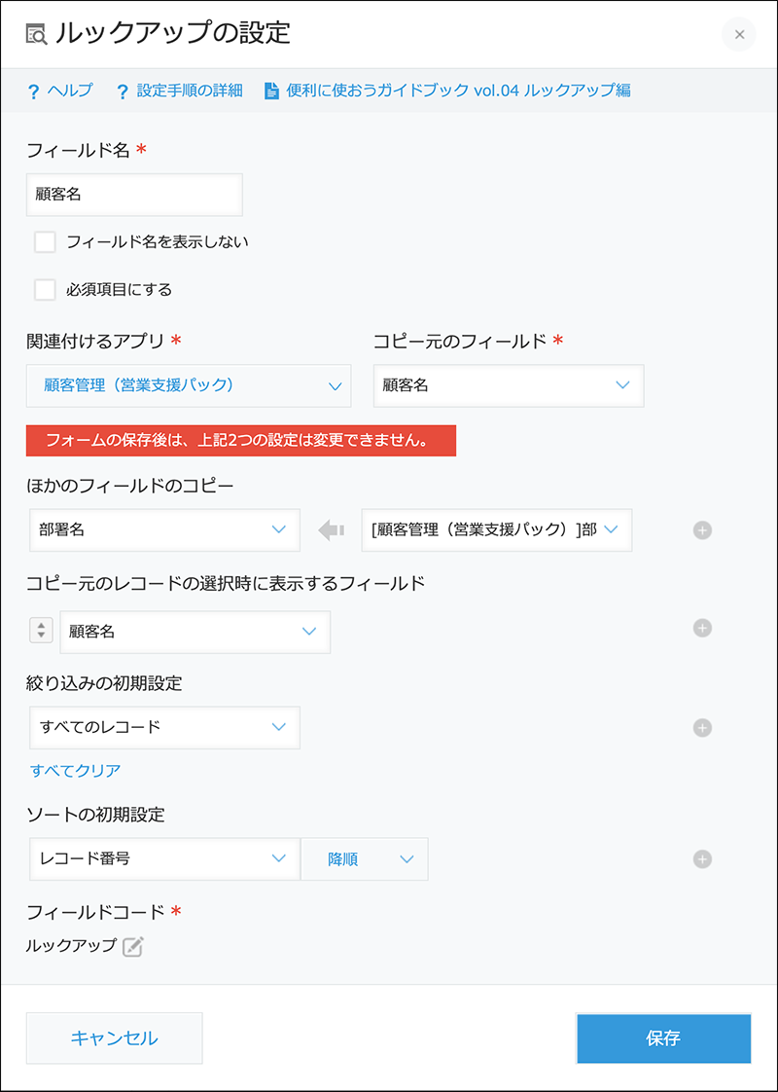Click the lookup magnifier icon in the dialog title
This screenshot has height=1092, width=778.
(35, 31)
